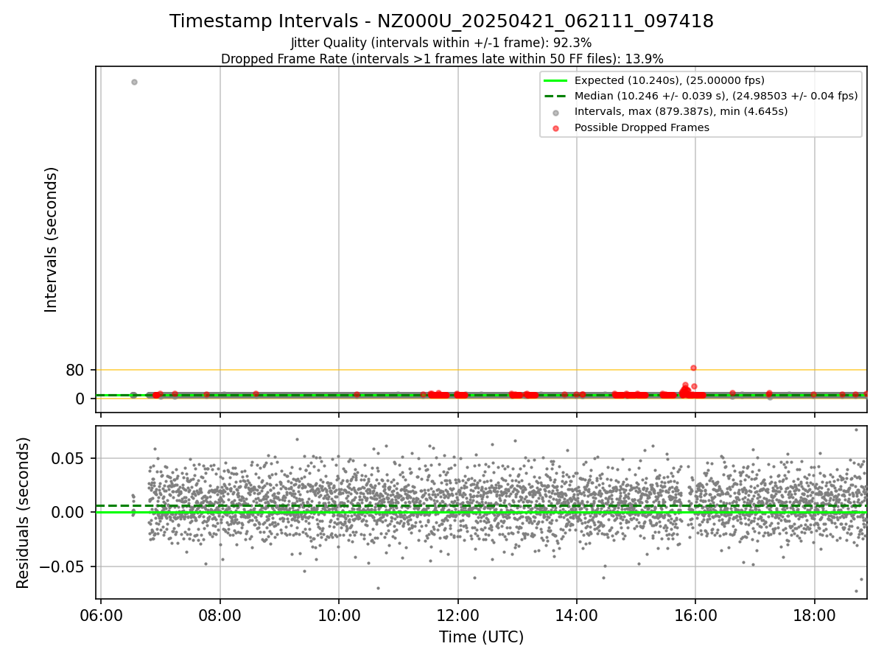Click the 'Dropped Frame Rate' subtitle line showing 13.9%
The image size is (884, 663).
(442, 59)
